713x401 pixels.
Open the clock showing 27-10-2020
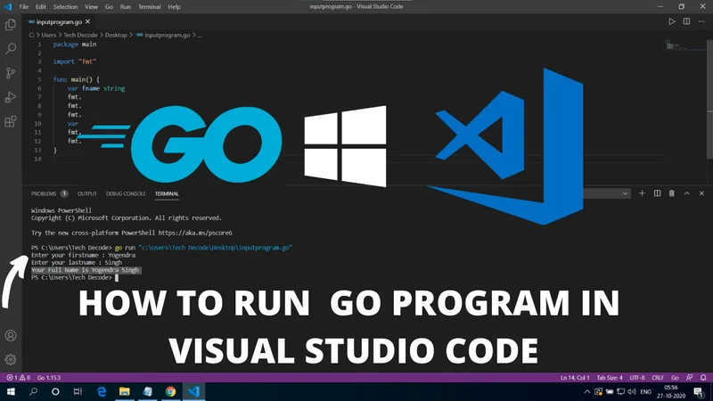coord(671,391)
